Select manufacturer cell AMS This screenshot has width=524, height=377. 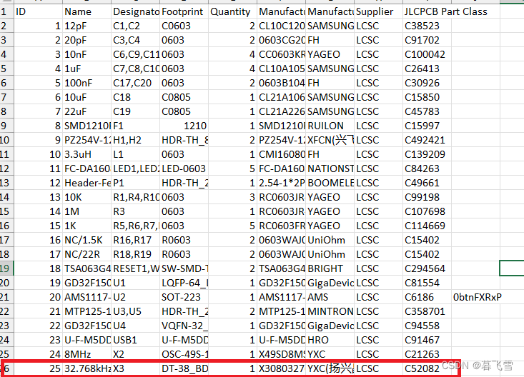[x=330, y=297]
